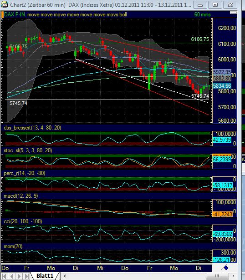Go to next sheet with navigation arrow

point(19,276)
